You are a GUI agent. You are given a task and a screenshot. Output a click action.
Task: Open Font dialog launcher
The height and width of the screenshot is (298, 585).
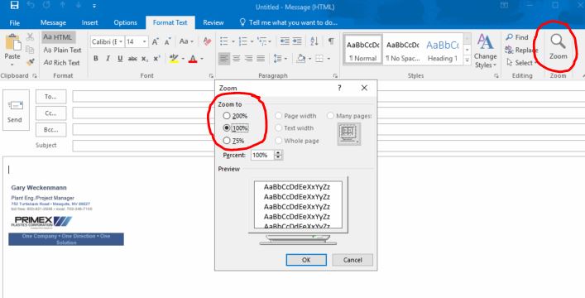[211, 76]
